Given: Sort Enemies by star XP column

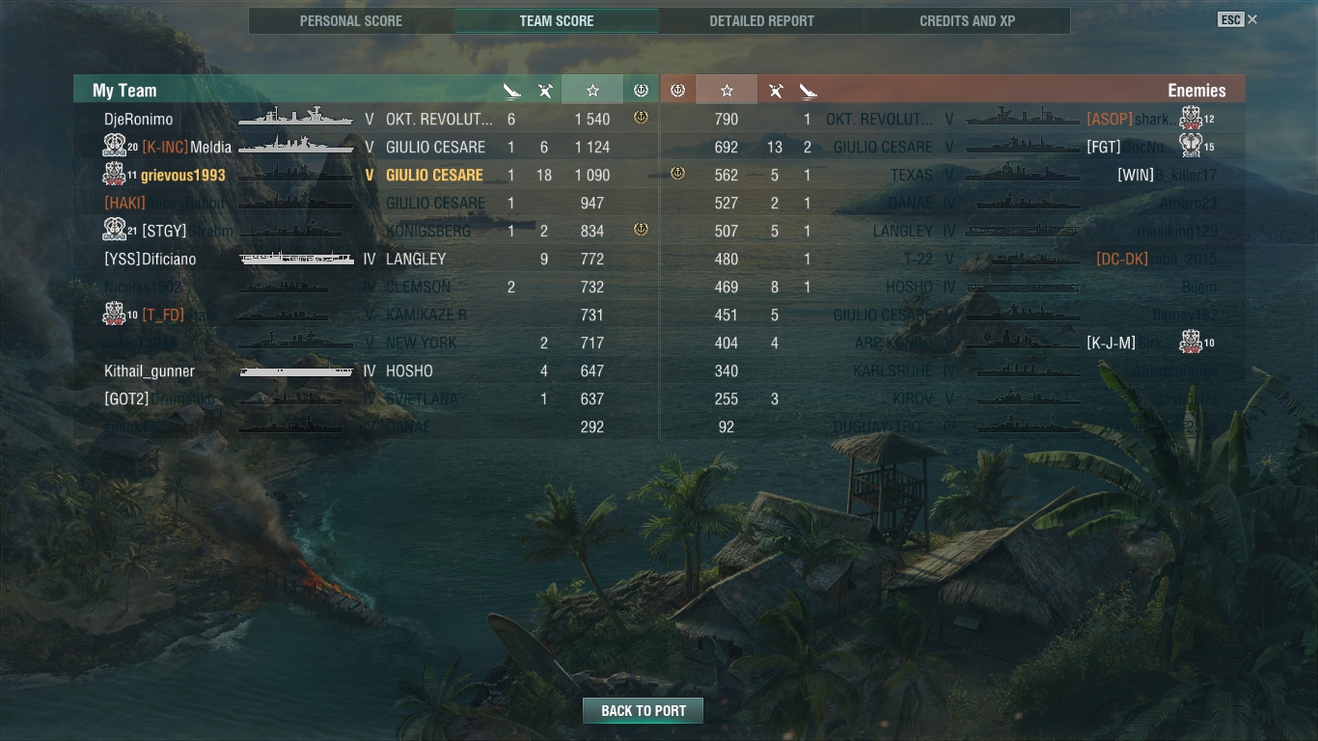Looking at the screenshot, I should (x=727, y=90).
